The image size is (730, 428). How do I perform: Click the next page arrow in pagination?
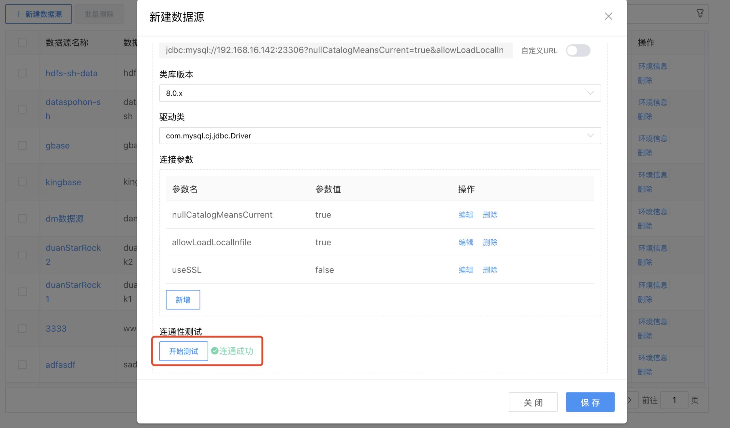tap(630, 400)
